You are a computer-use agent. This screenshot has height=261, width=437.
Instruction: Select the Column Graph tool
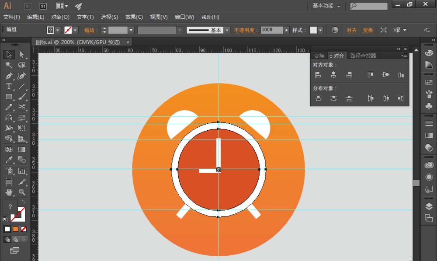[x=22, y=171]
